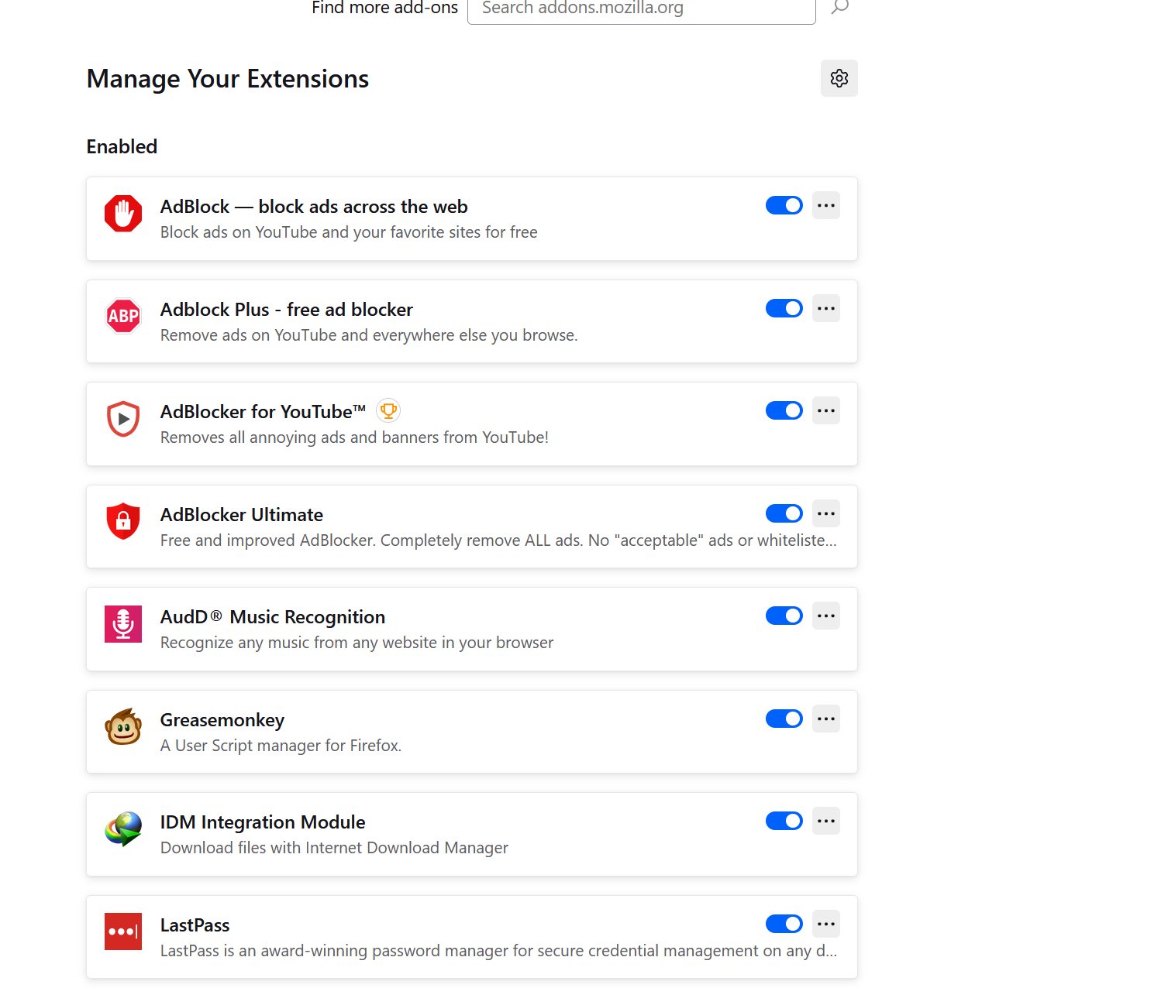Click the Greasemonkey monkey icon

coord(123,727)
